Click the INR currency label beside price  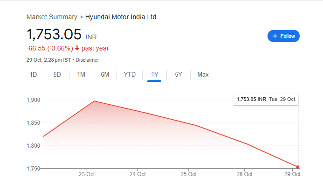pos(91,37)
